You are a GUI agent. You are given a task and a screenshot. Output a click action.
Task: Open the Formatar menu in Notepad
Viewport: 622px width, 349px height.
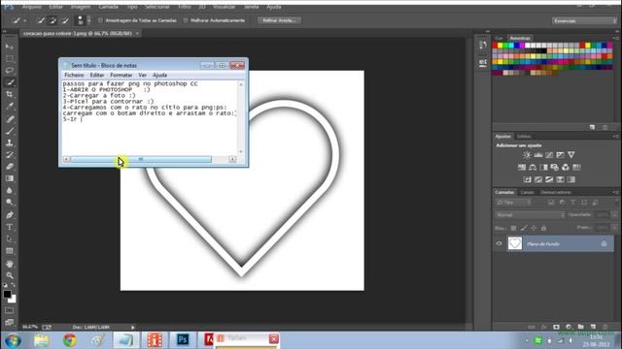(x=121, y=75)
